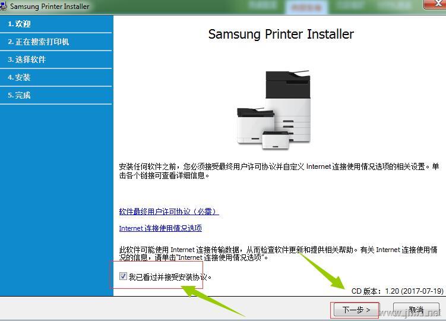Click the Samsung Printer Installer heading

coord(281,34)
